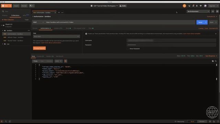Viewport: 220px width, 124px height.
Task: Open the Pre-request Script tab
Action: pos(79,28)
